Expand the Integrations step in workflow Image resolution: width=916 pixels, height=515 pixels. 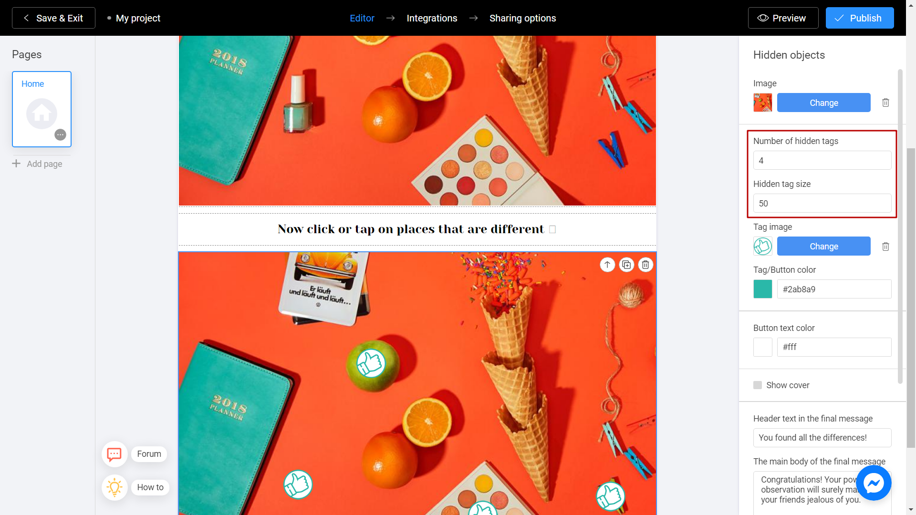click(x=432, y=18)
